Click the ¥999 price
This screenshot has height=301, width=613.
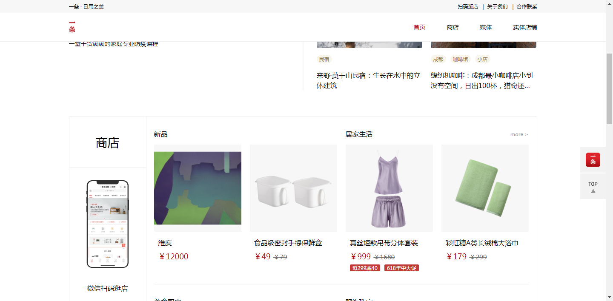pos(360,256)
